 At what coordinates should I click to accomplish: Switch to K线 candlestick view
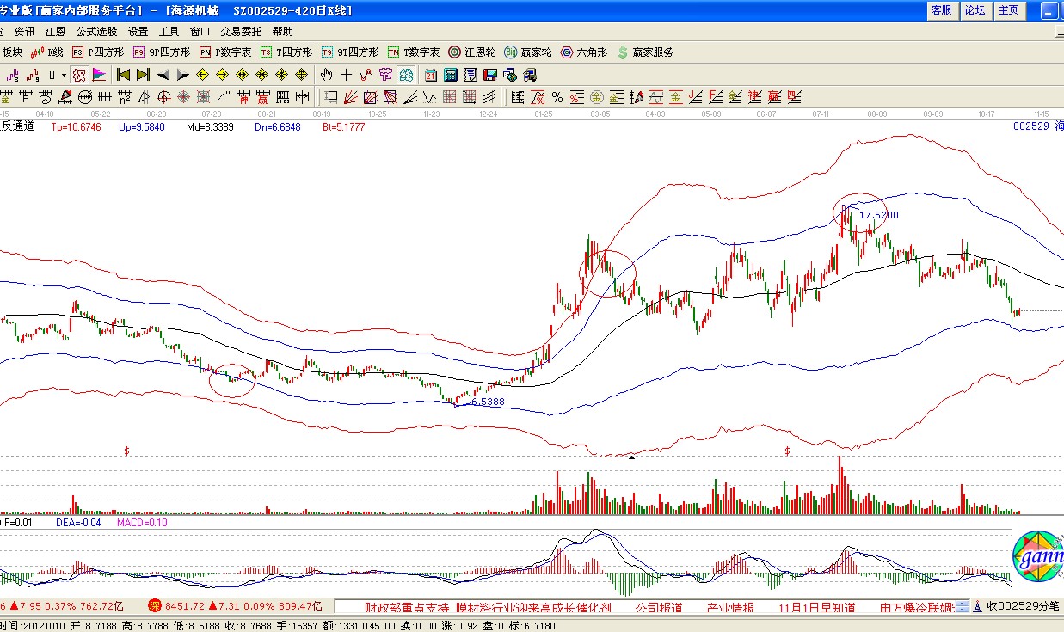(47, 52)
